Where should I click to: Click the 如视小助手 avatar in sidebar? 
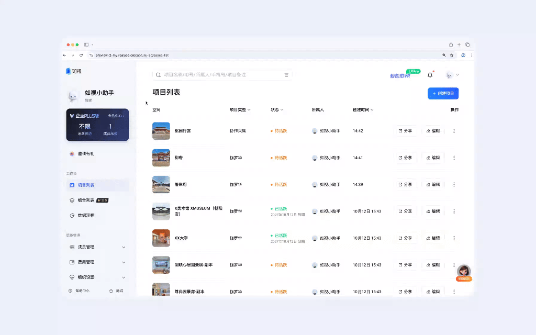72,96
